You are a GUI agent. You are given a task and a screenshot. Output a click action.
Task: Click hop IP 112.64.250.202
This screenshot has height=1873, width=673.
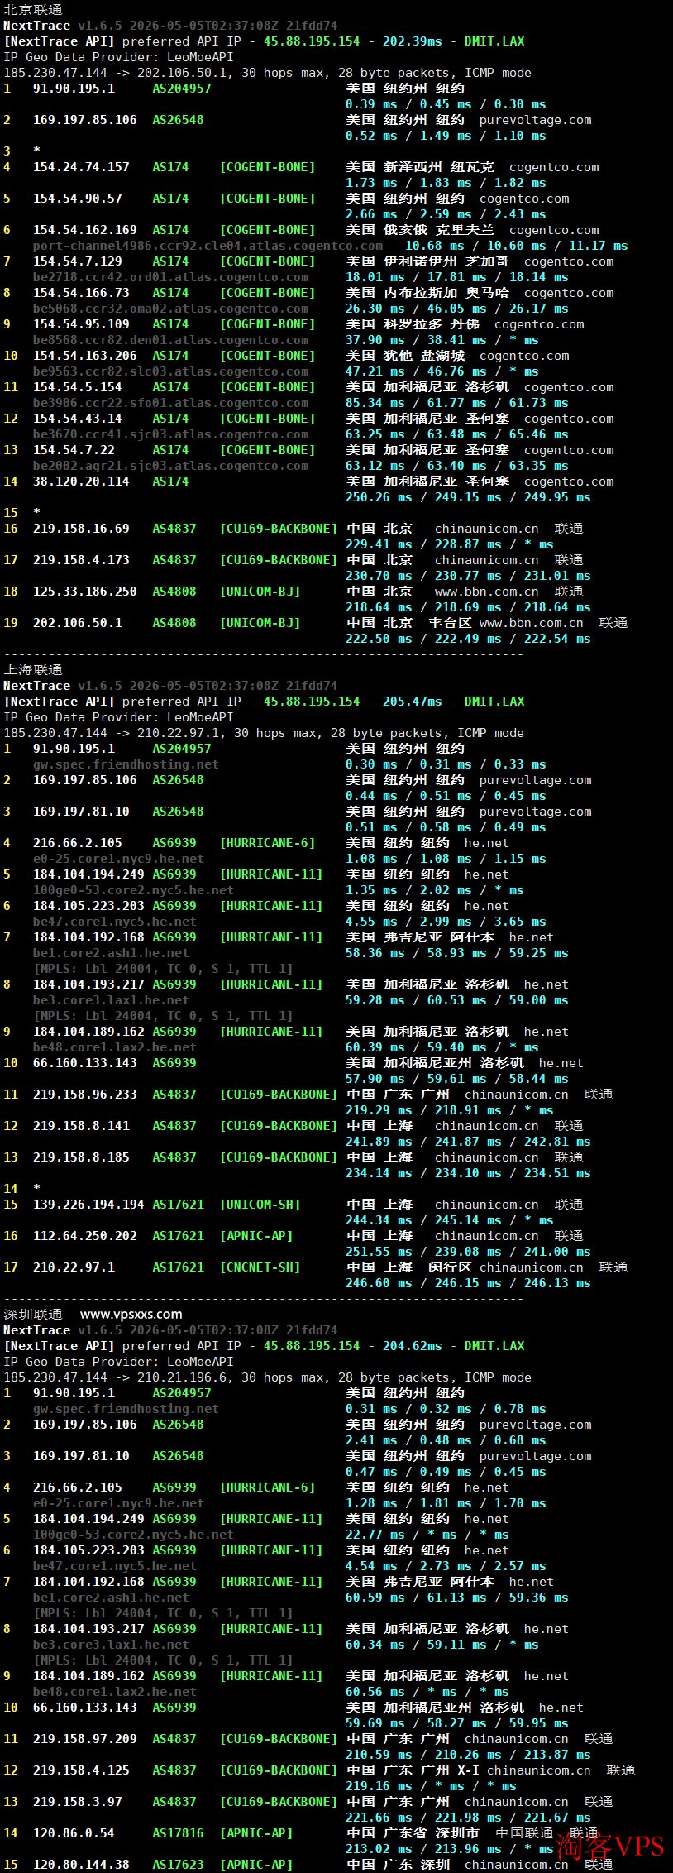[x=84, y=1236]
